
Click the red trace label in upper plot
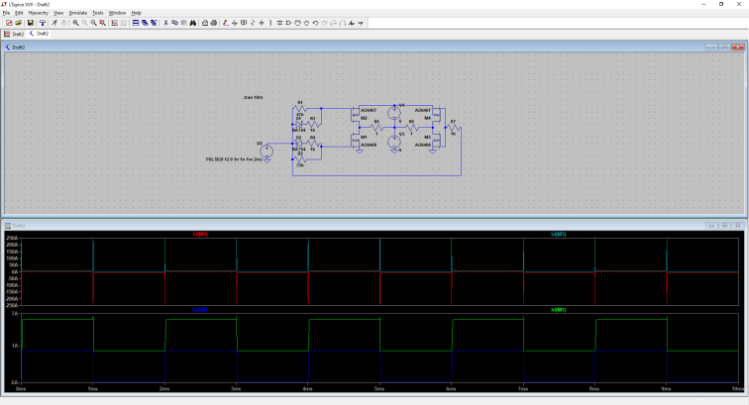coord(200,234)
